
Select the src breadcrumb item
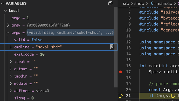pos(126,4)
